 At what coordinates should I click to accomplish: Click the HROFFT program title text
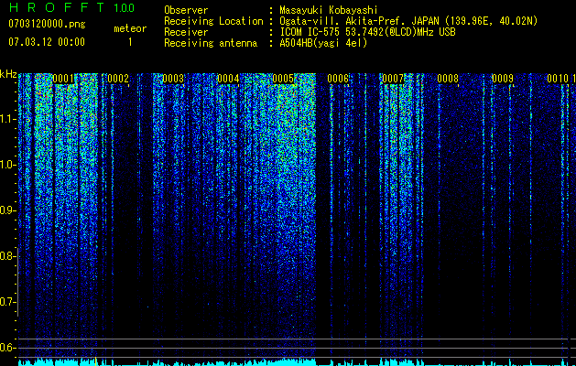pos(57,7)
